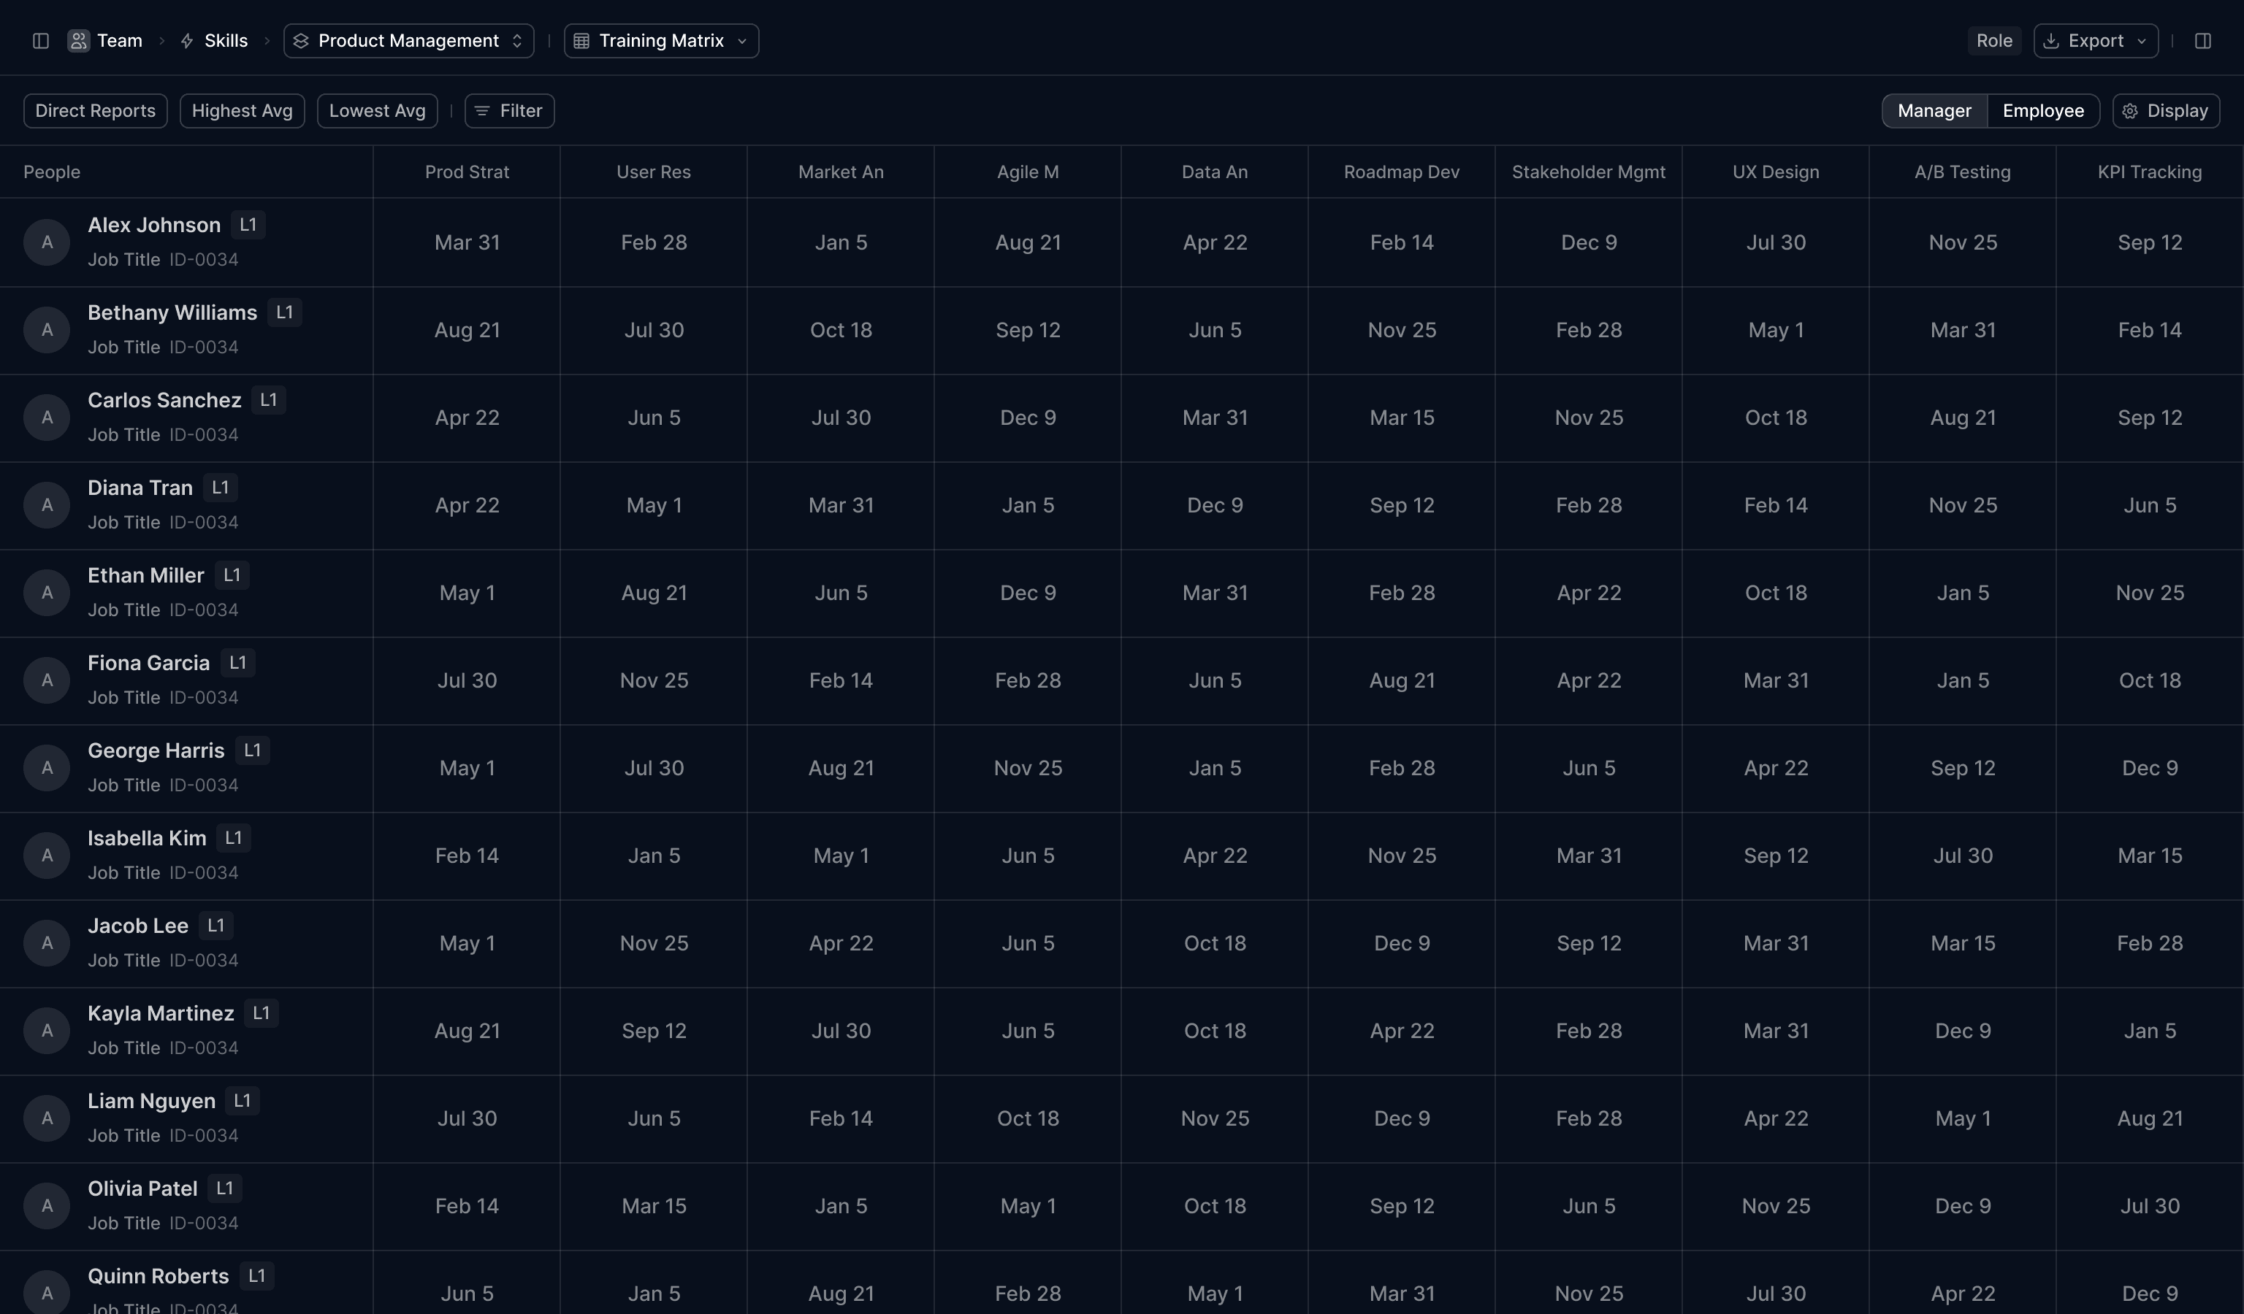2244x1314 pixels.
Task: Sort by the KPI Tracking column header
Action: click(x=2149, y=172)
